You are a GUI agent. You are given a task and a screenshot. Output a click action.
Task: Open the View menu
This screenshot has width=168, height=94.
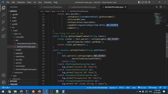(x=29, y=2)
